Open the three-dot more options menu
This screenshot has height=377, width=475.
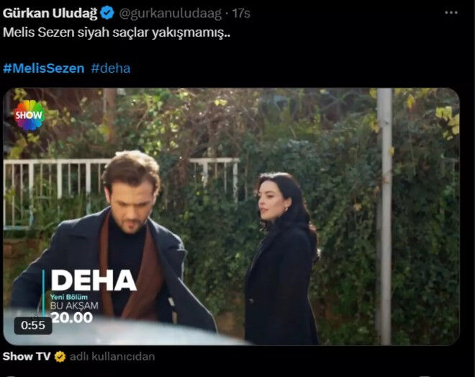coord(451,13)
